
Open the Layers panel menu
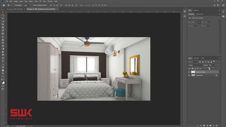(219, 58)
